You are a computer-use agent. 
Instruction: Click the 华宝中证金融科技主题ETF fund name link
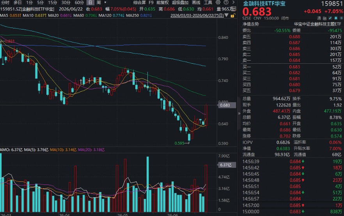(x=317, y=24)
